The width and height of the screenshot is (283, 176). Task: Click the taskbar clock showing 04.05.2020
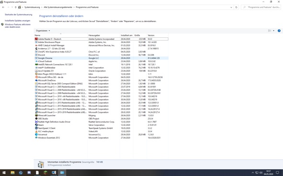coord(269,173)
